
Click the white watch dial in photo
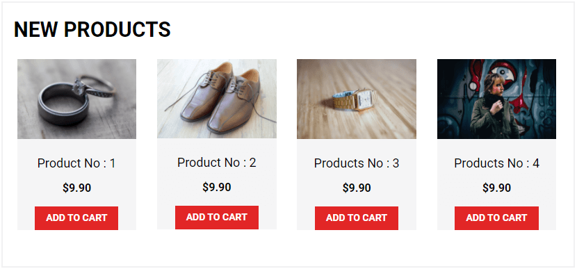tap(365, 99)
